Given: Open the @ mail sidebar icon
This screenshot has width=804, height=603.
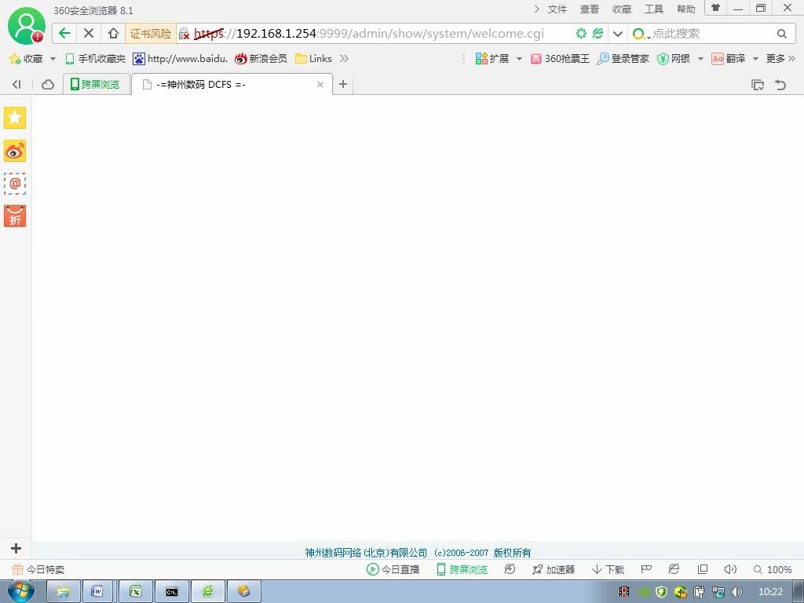Looking at the screenshot, I should [15, 183].
